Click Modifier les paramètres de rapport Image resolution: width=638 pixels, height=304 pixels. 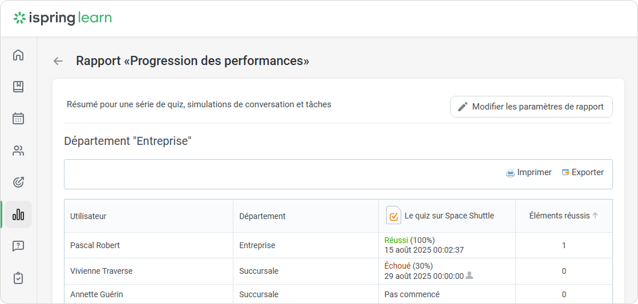(531, 107)
